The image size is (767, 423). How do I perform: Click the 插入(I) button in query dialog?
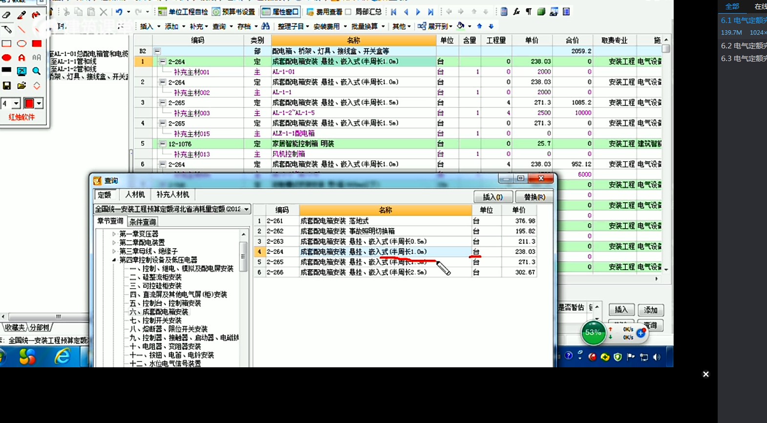tap(493, 197)
